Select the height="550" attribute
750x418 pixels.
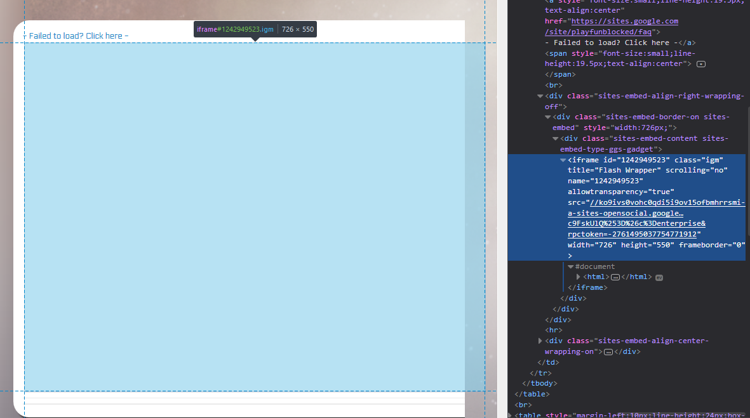(648, 245)
